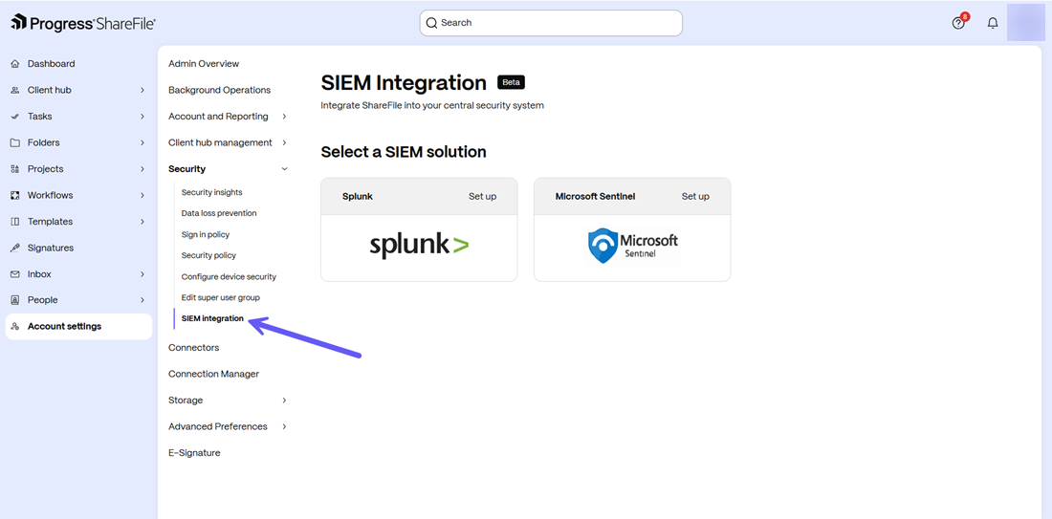Click the Templates icon in sidebar
The width and height of the screenshot is (1052, 519).
[x=14, y=222]
